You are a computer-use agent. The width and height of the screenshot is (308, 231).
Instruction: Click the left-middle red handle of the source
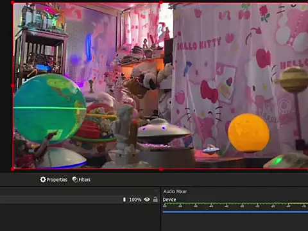pyautogui.click(x=13, y=86)
